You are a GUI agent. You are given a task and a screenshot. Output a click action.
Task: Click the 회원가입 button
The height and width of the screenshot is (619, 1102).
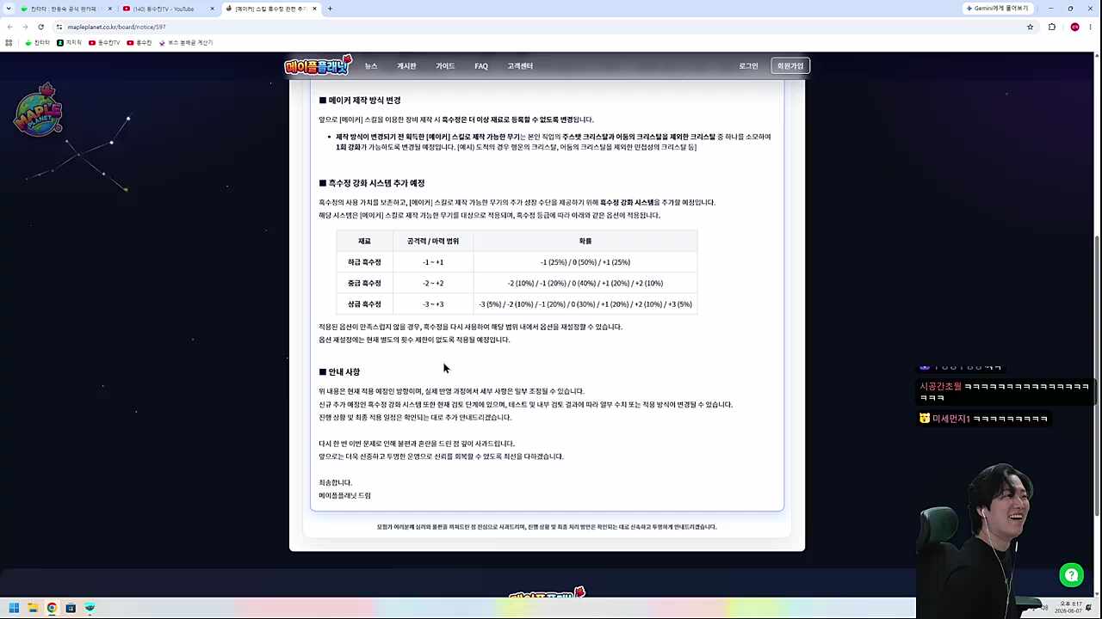[790, 66]
